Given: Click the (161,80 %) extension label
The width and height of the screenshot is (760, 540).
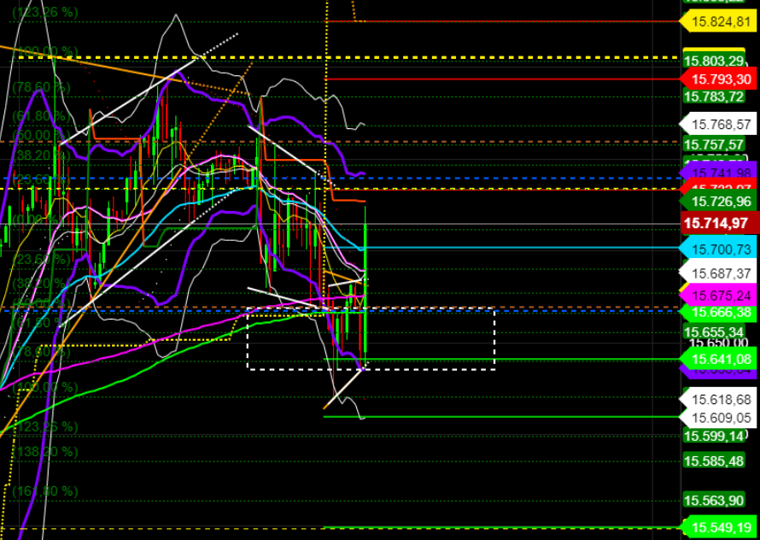Looking at the screenshot, I should click(44, 490).
